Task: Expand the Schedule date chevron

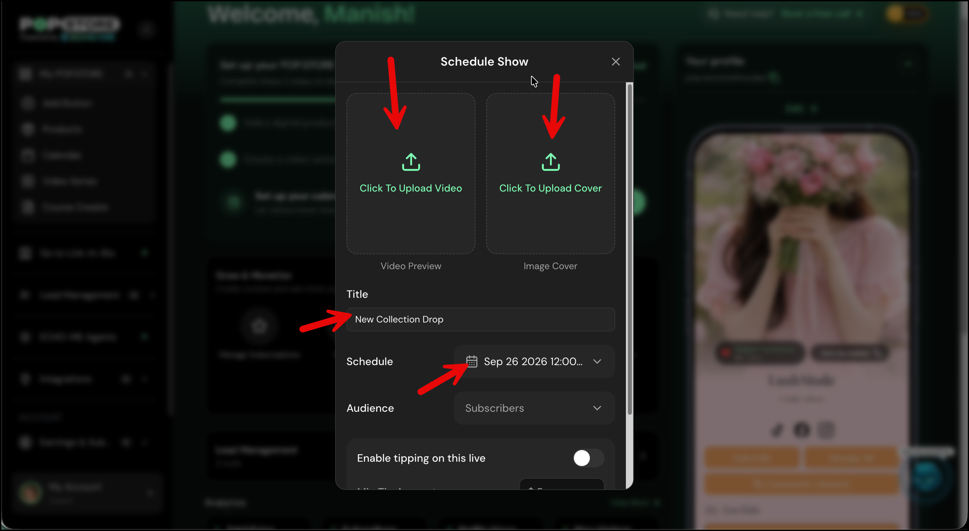Action: (x=597, y=361)
